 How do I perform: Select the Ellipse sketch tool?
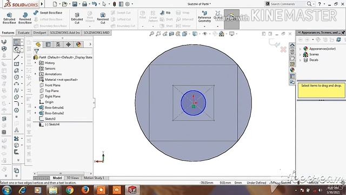(x=17, y=97)
